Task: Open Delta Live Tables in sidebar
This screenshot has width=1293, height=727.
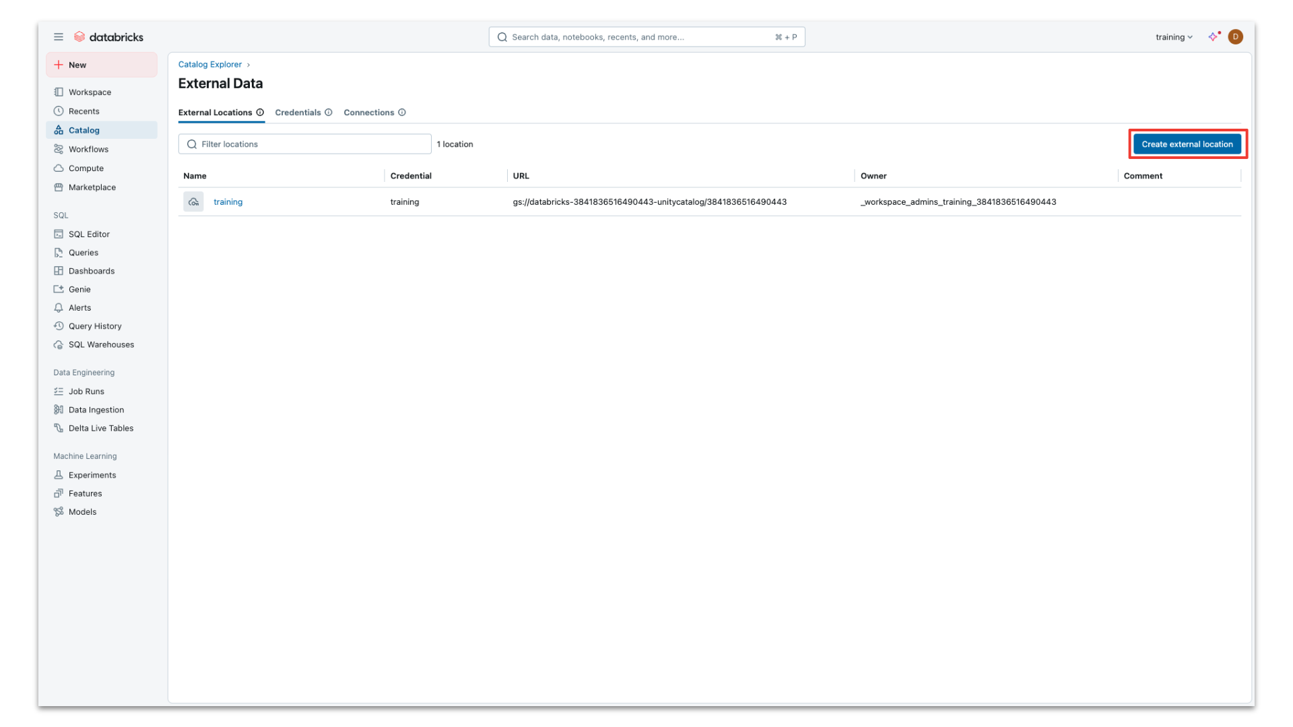Action: (x=100, y=428)
